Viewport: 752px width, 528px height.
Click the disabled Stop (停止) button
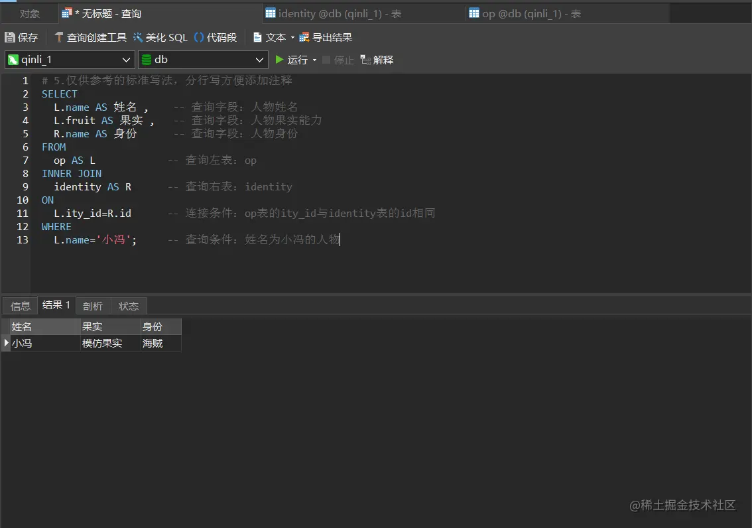(339, 60)
